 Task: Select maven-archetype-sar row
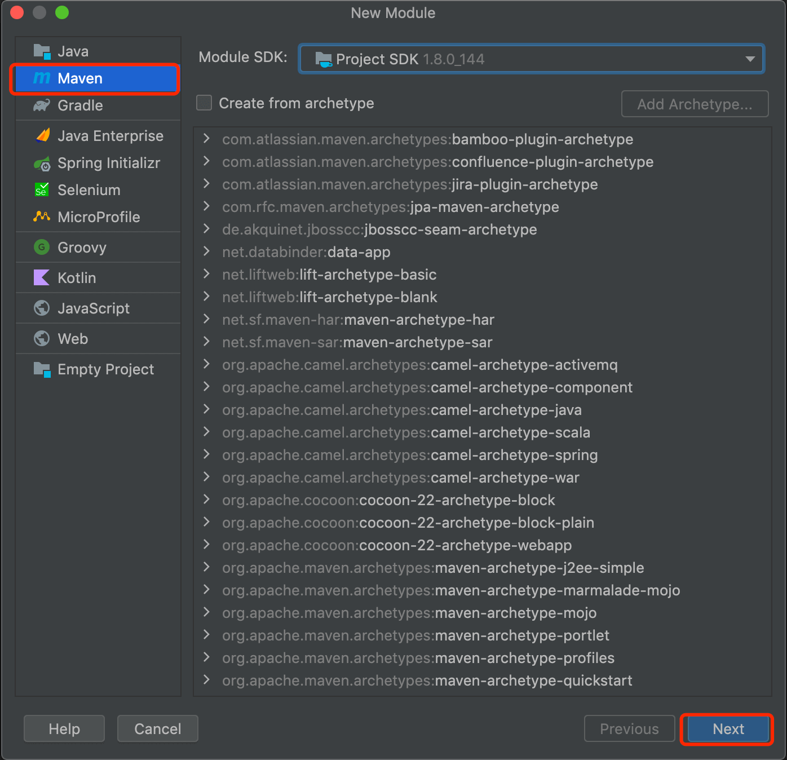click(483, 342)
